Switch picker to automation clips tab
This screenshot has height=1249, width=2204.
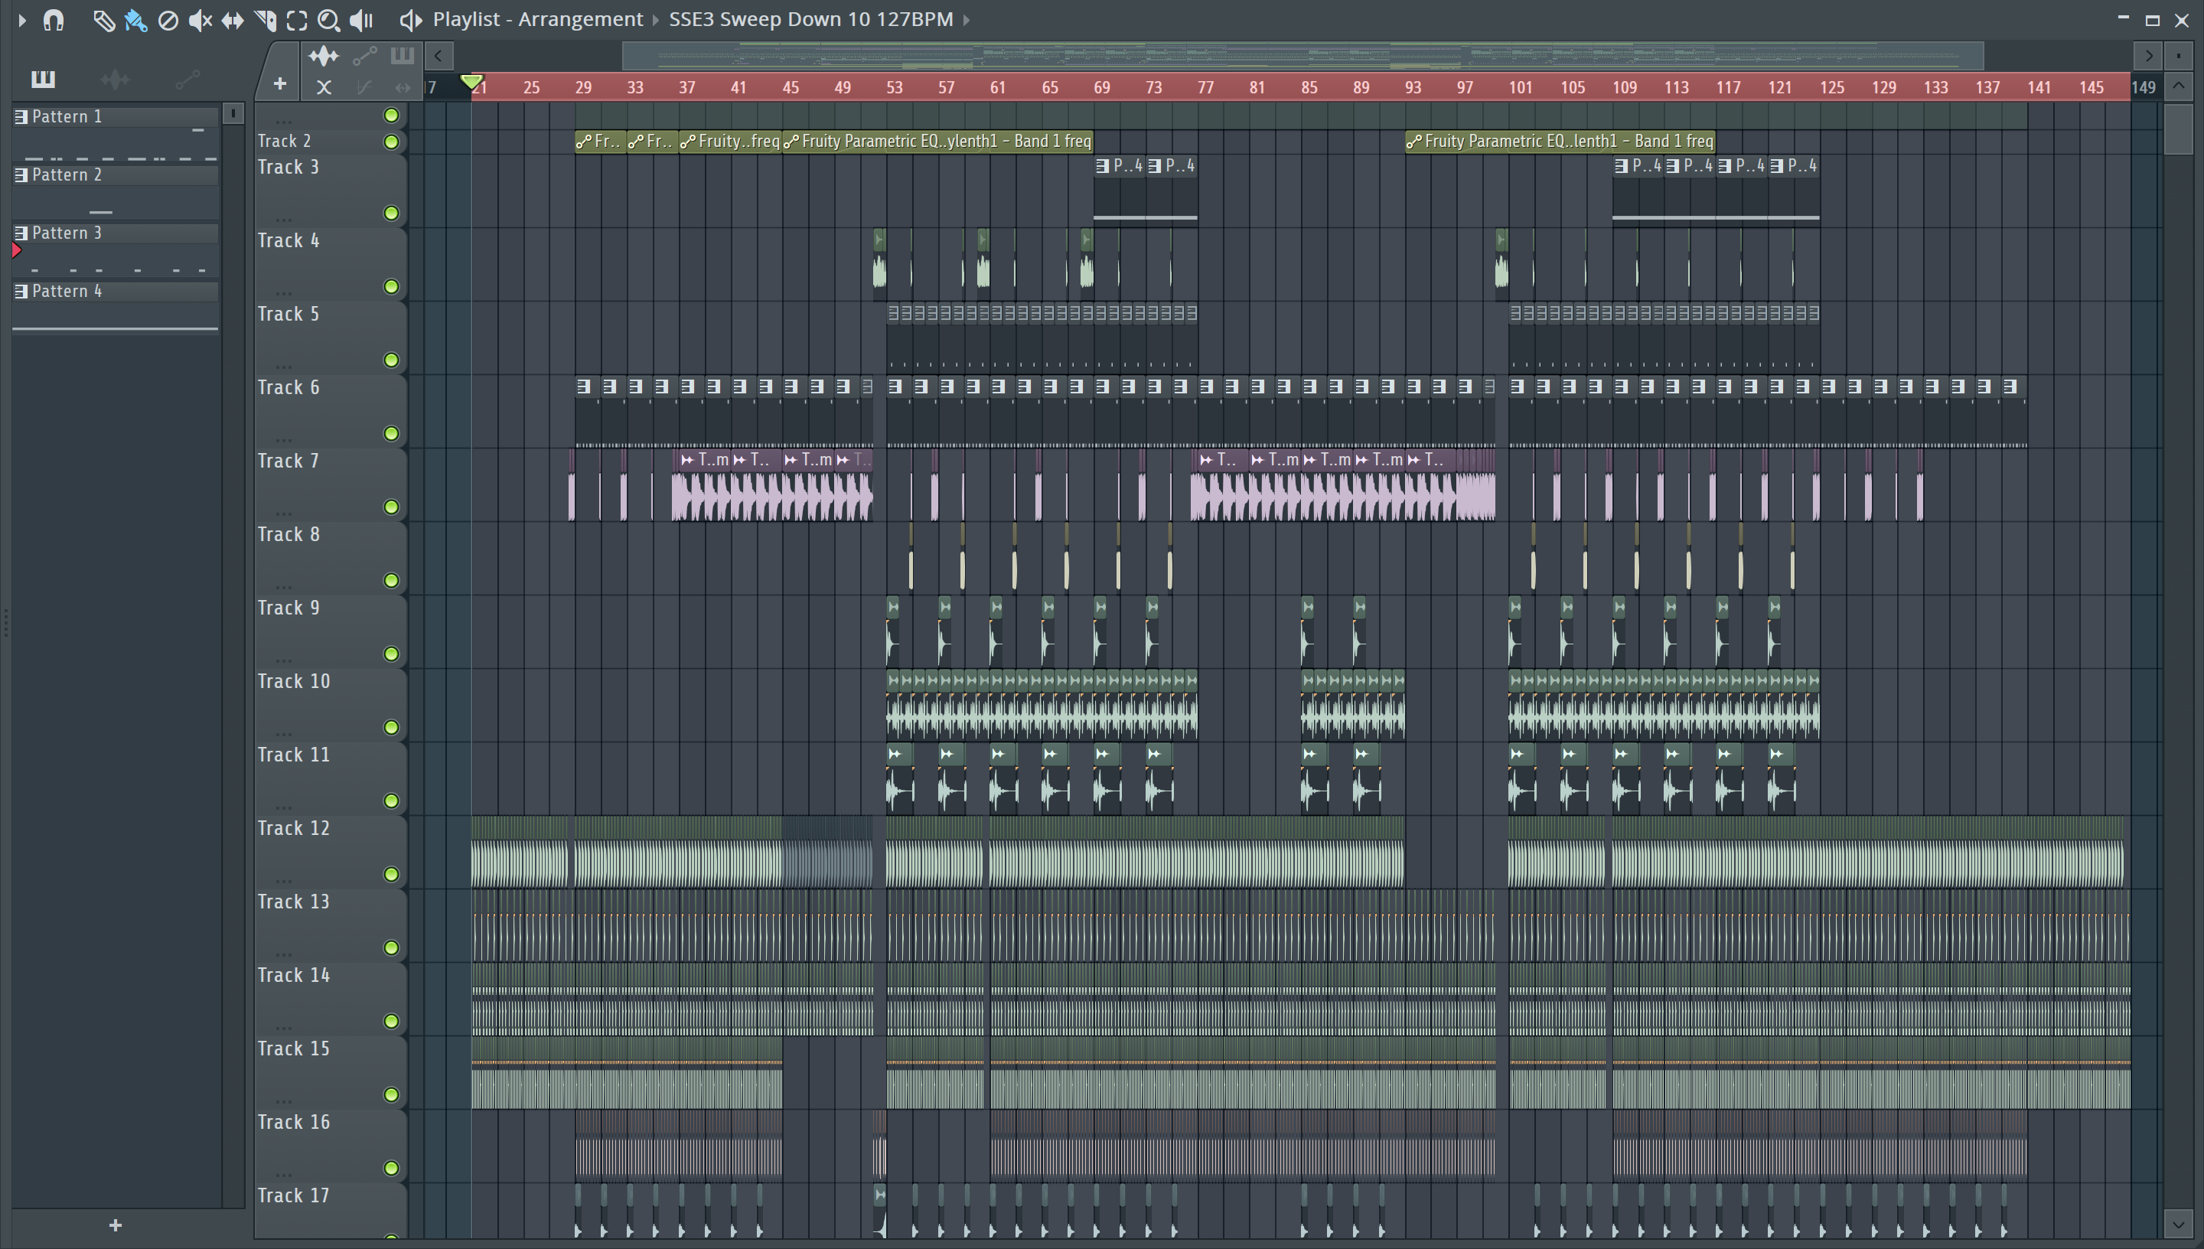(x=187, y=80)
